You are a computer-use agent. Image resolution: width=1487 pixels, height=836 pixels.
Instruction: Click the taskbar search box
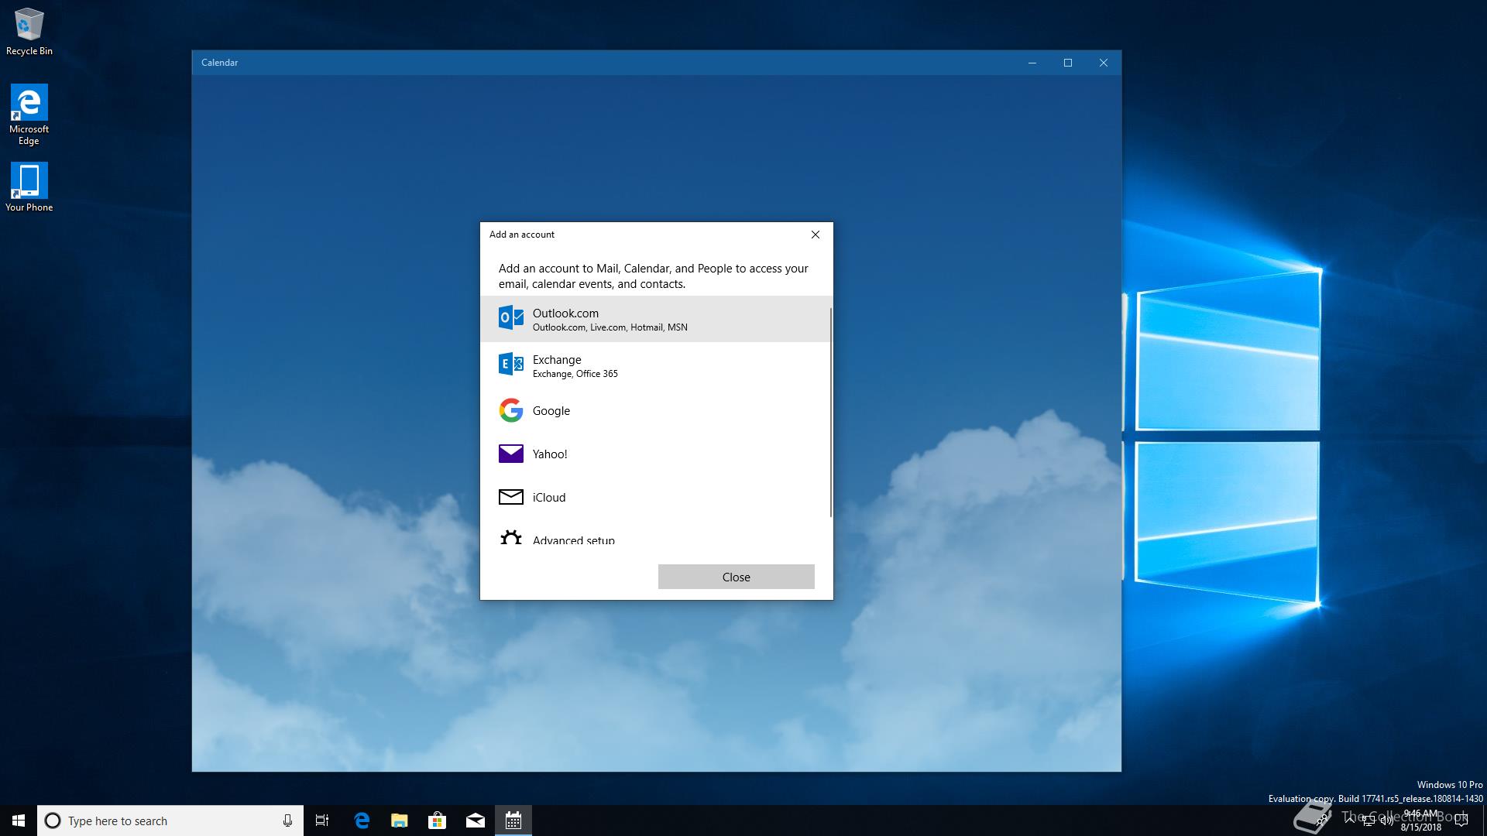pyautogui.click(x=170, y=821)
